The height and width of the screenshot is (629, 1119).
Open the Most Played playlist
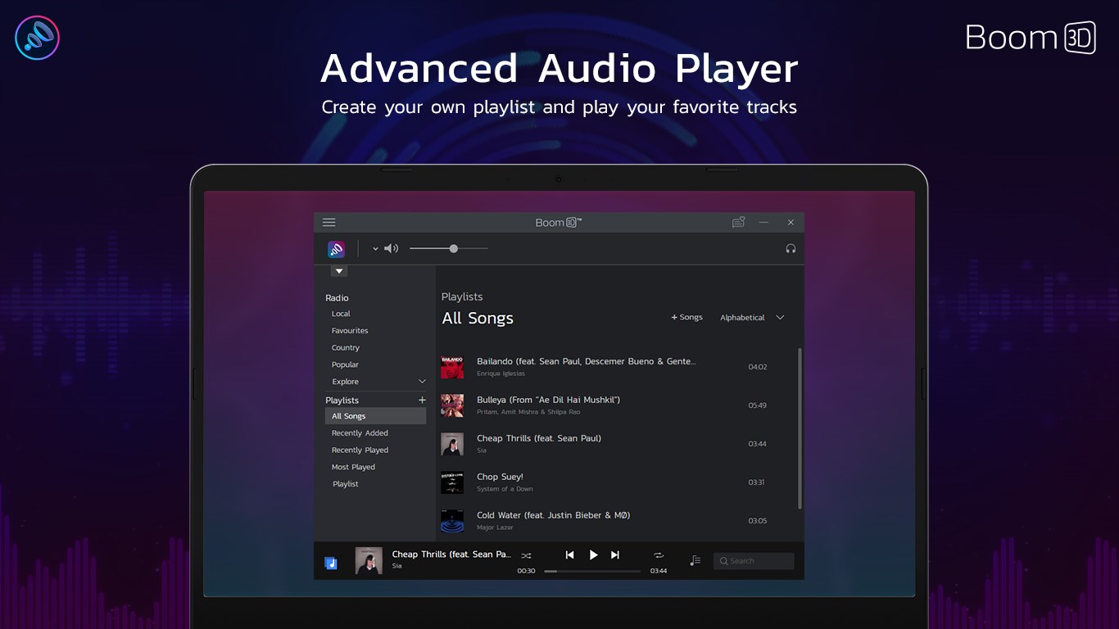(x=353, y=467)
